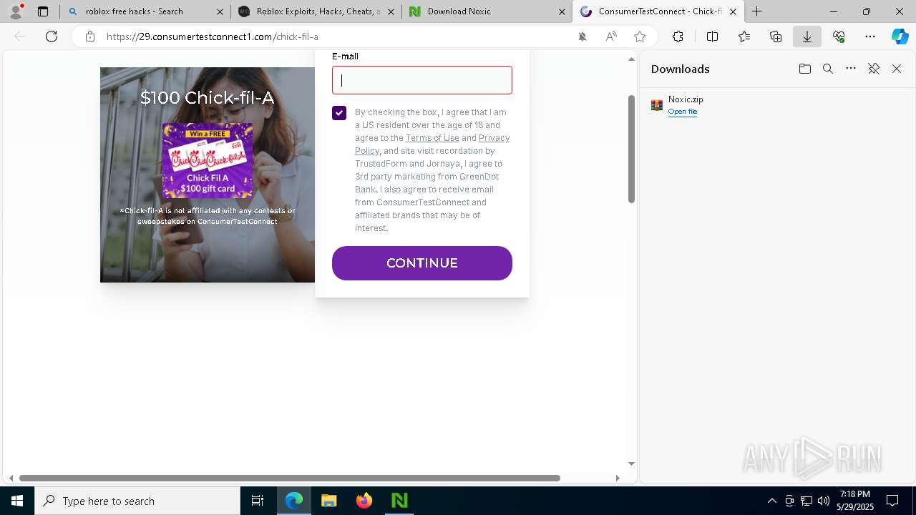Uncheck the US resident agreement checkbox
The height and width of the screenshot is (515, 916).
(339, 113)
